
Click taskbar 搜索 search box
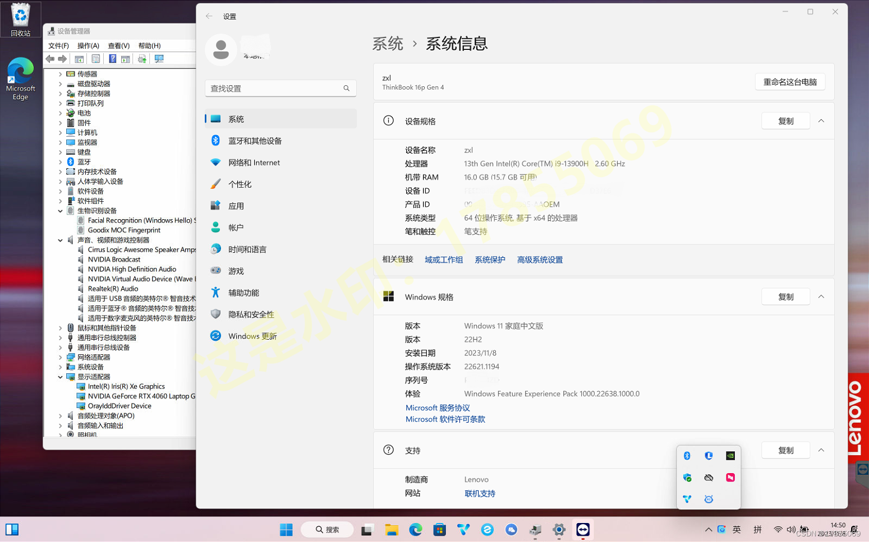327,530
